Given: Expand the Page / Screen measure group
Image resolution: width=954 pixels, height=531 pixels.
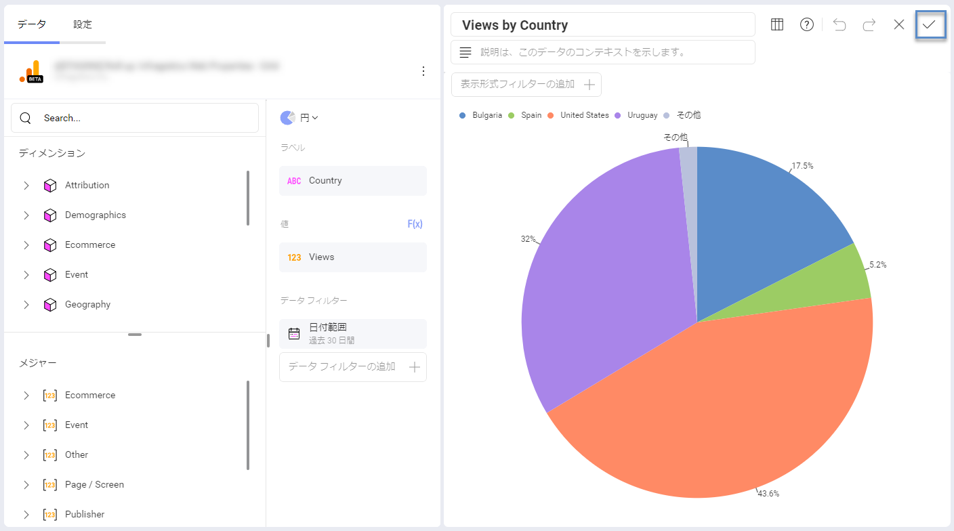Looking at the screenshot, I should [26, 485].
